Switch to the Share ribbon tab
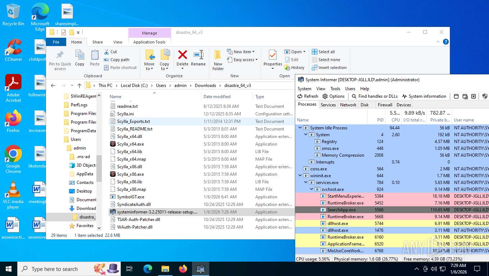 [97, 42]
